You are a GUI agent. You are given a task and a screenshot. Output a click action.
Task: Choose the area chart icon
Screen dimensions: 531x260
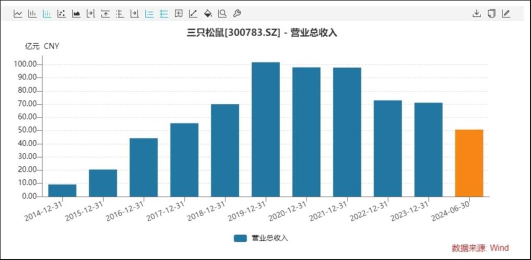coord(76,14)
